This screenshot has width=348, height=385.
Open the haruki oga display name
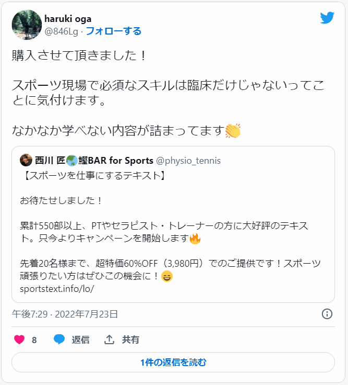(x=68, y=19)
